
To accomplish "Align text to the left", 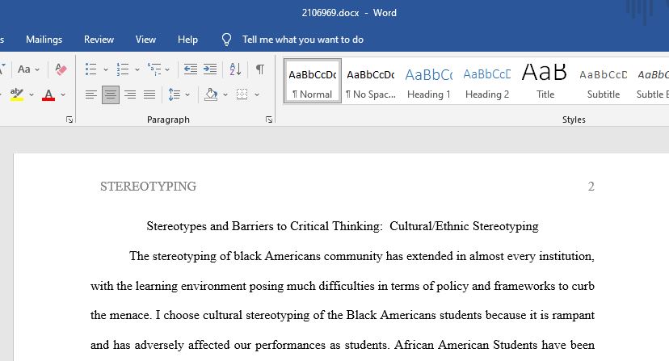I will pos(90,94).
